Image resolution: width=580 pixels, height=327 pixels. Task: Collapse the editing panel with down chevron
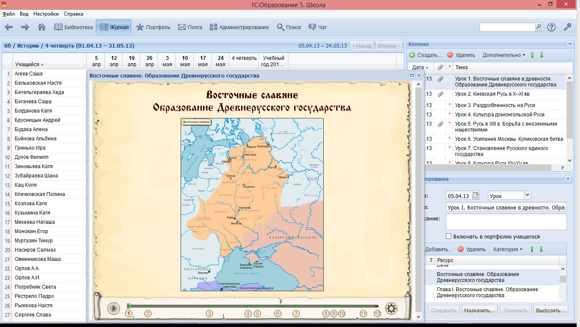(568, 179)
